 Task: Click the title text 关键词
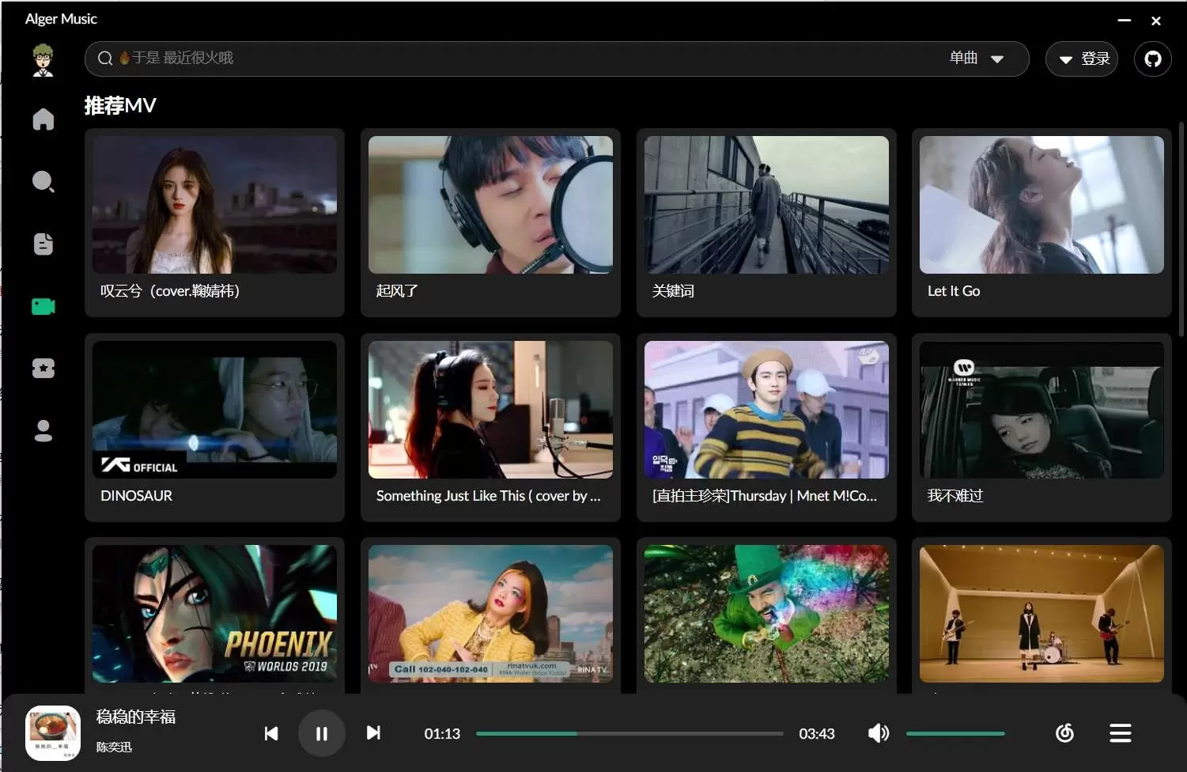click(673, 291)
